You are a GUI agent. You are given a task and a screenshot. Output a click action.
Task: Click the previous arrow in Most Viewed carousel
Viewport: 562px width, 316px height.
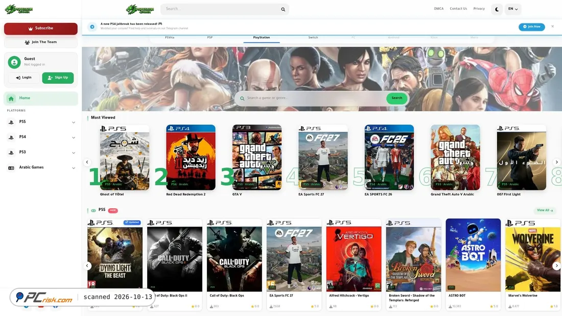(x=87, y=162)
